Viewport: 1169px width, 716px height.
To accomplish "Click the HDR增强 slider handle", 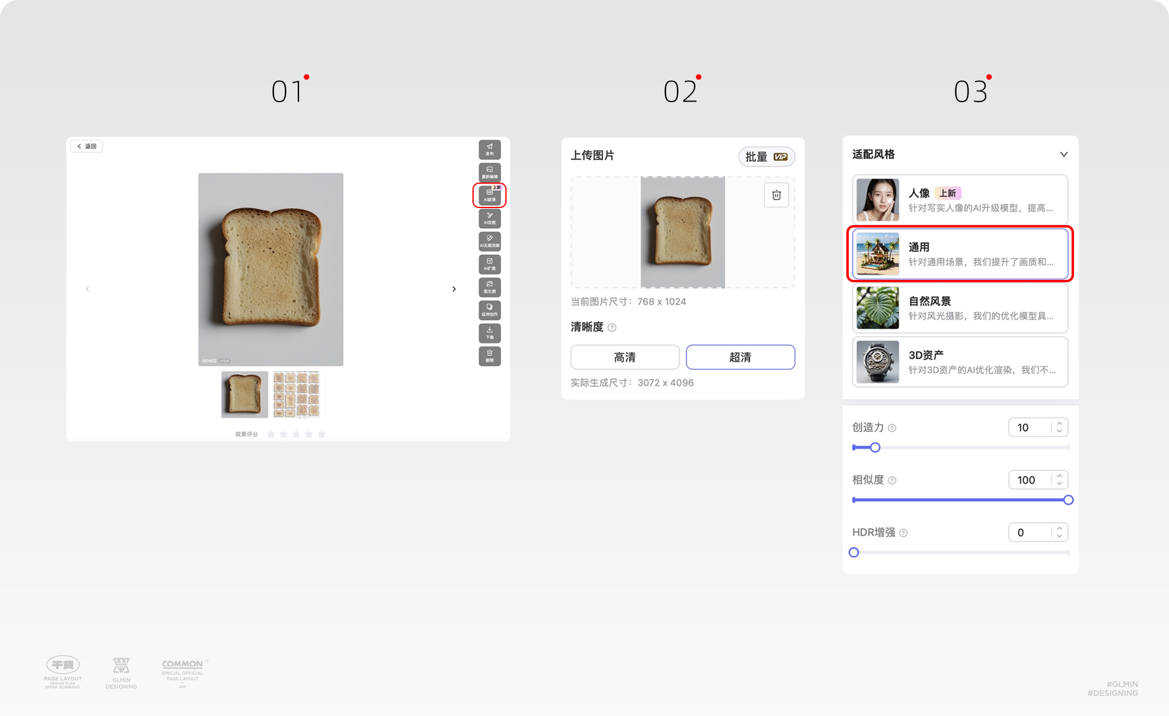I will tap(854, 552).
